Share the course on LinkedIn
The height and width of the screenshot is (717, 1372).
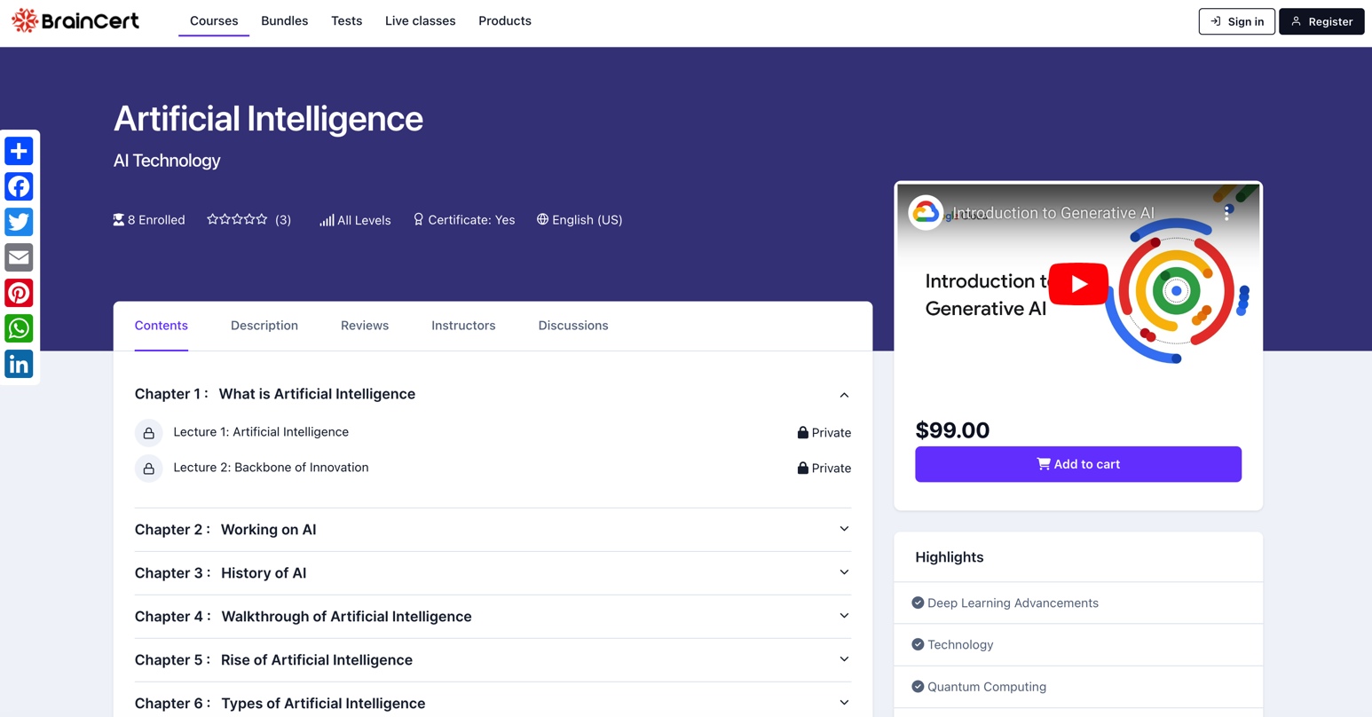(x=19, y=364)
